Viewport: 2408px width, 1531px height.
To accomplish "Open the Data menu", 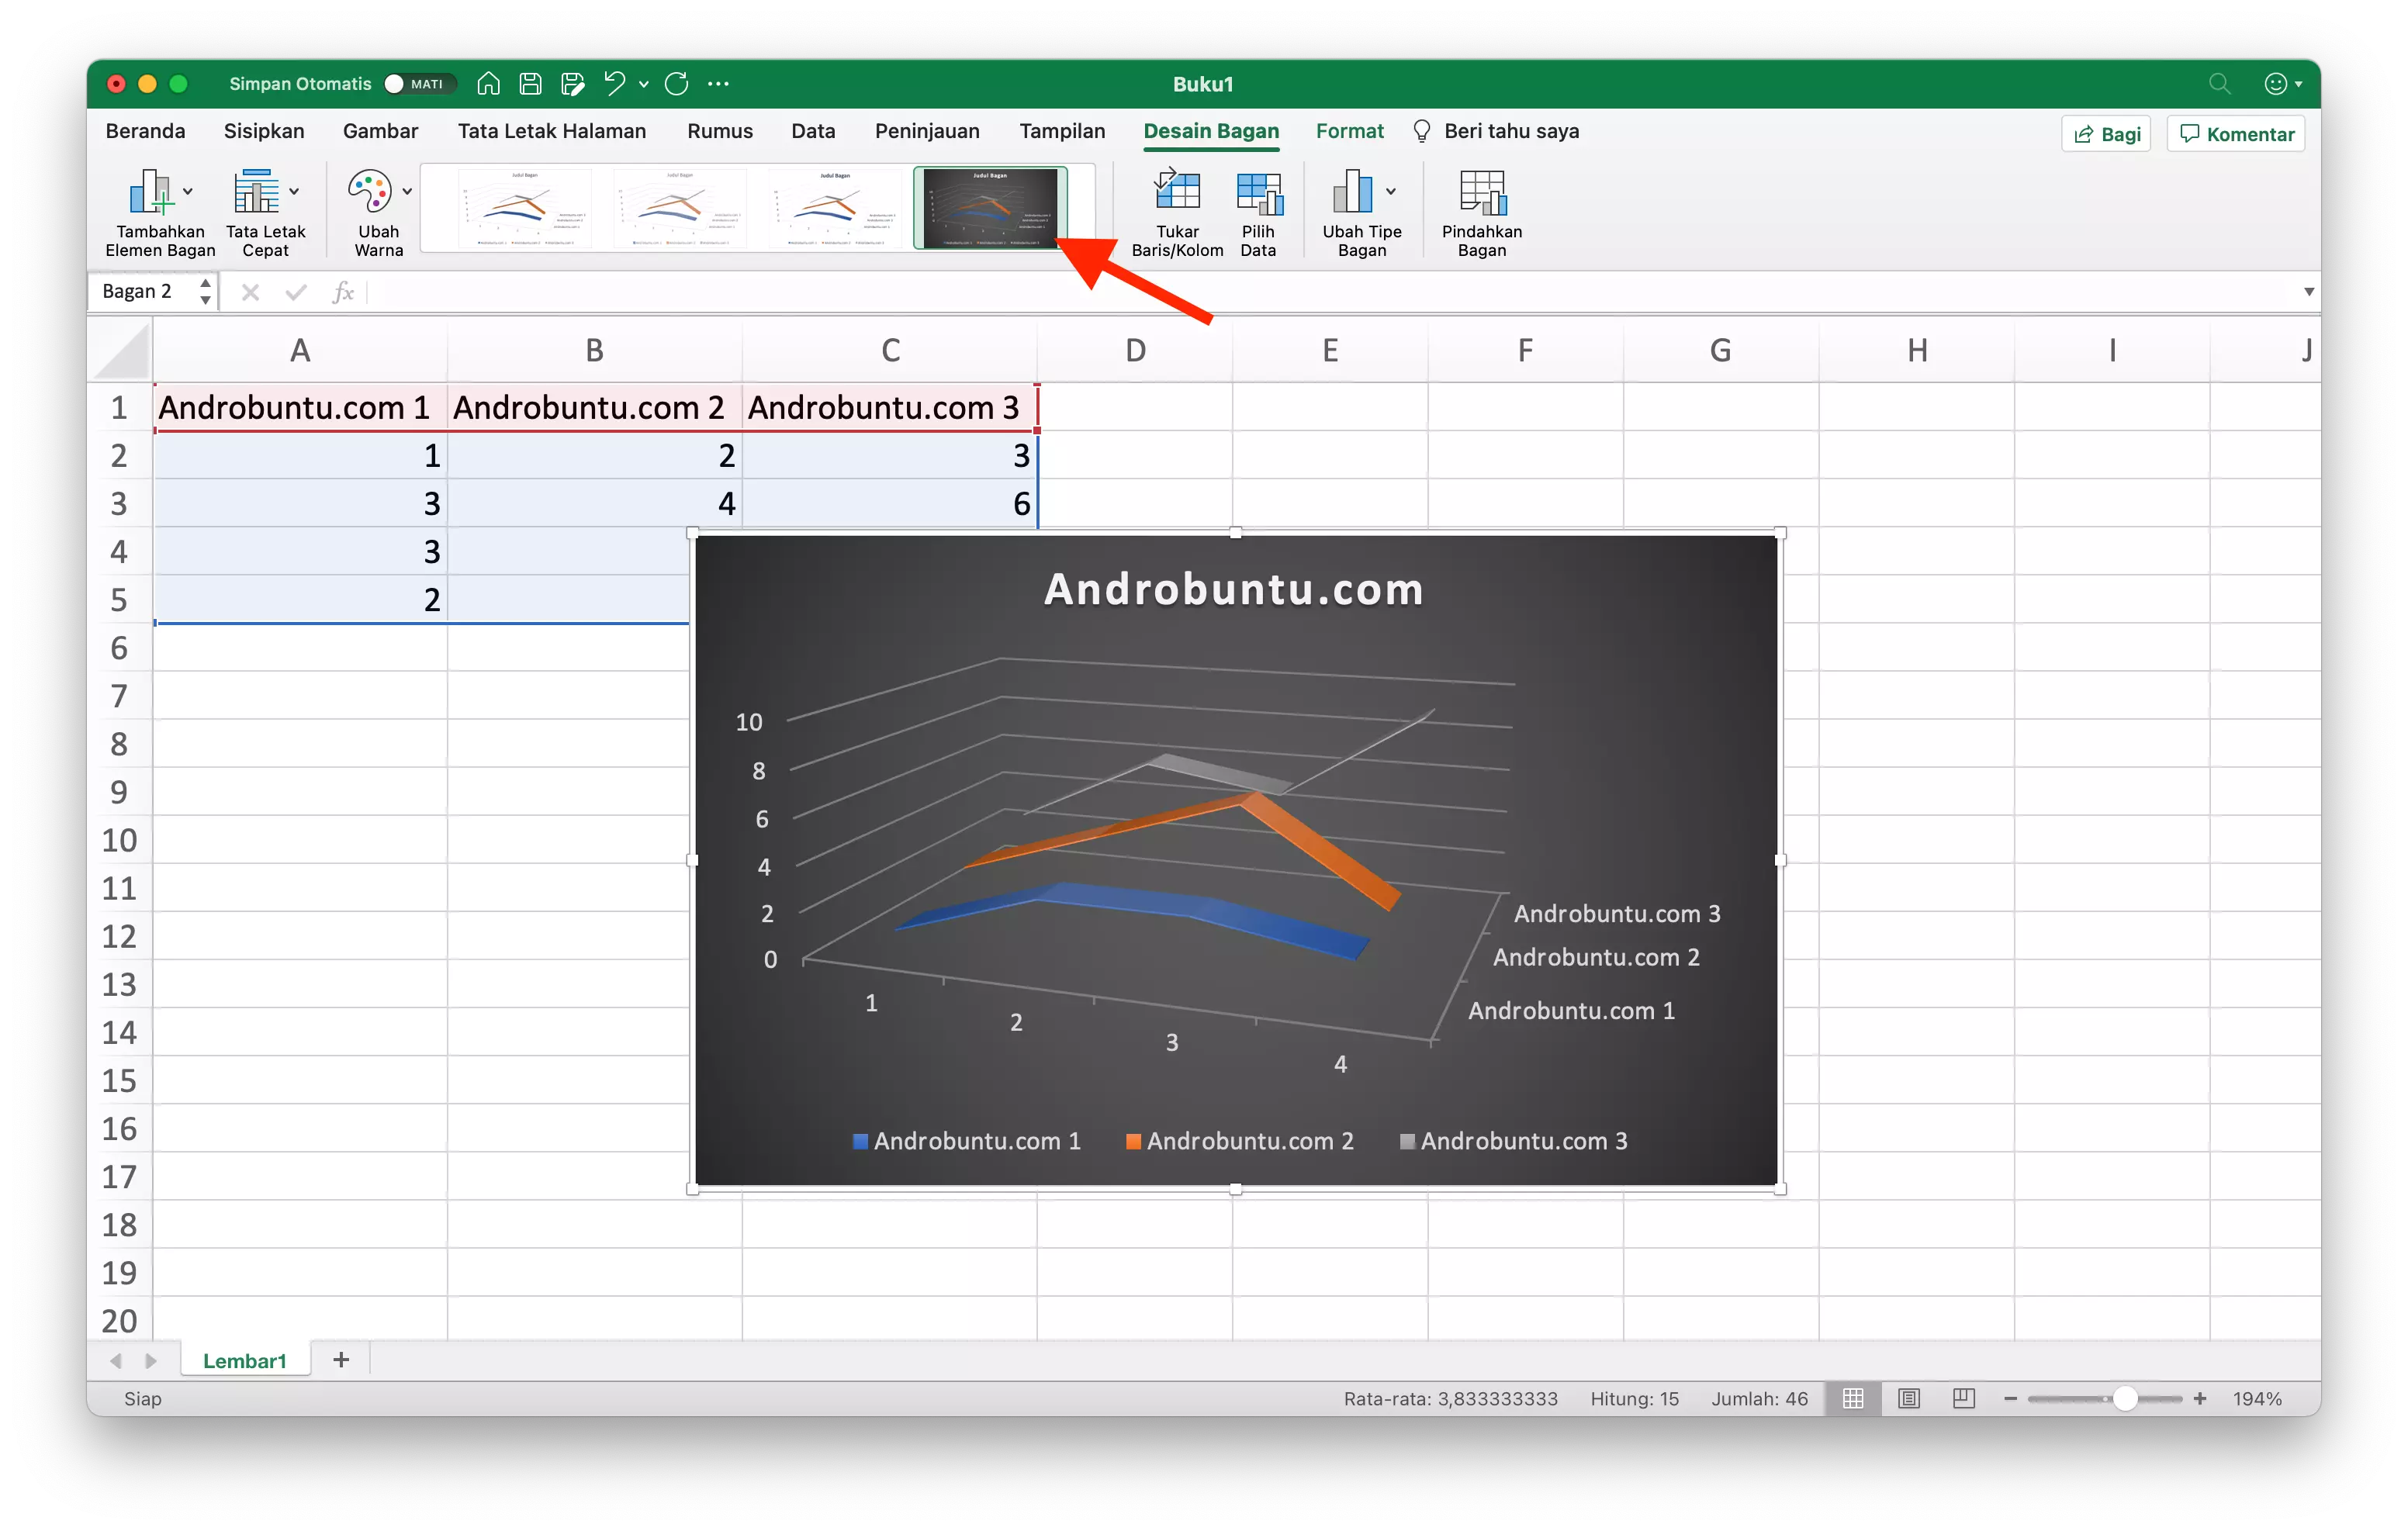I will point(813,131).
